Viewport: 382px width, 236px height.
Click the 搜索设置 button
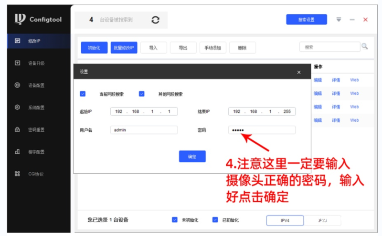pyautogui.click(x=307, y=20)
